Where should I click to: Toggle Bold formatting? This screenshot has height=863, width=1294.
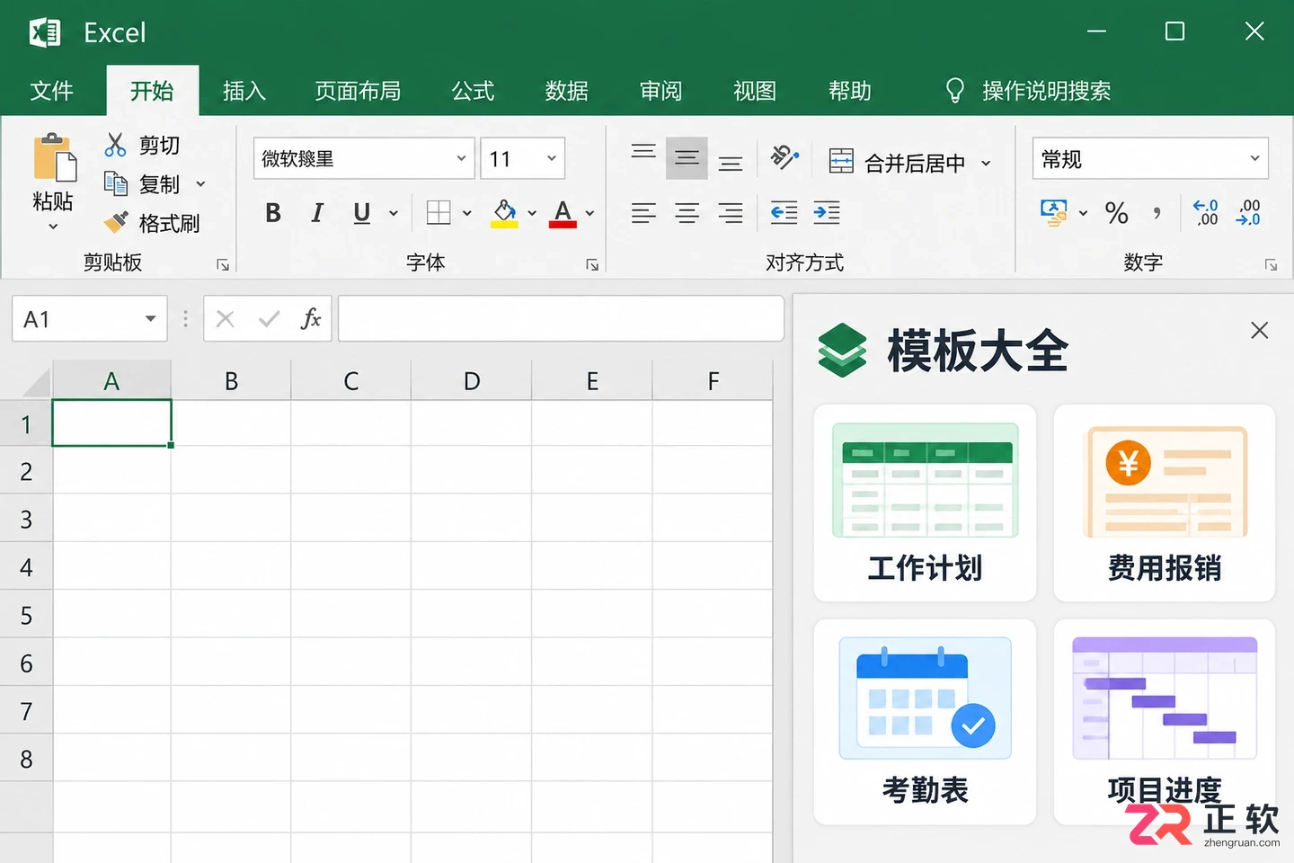coord(273,213)
